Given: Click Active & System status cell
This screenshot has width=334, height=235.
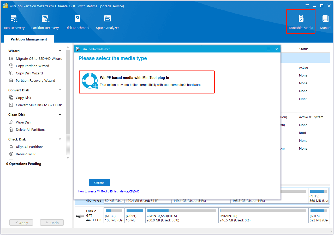Looking at the screenshot, I should [311, 117].
